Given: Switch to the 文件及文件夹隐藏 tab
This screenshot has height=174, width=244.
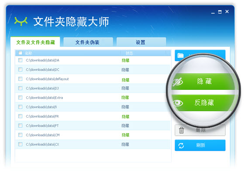Looking at the screenshot, I should click(35, 42).
